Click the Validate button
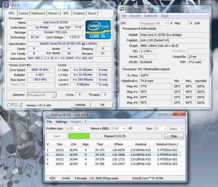The image size is (218, 187). [x=80, y=105]
